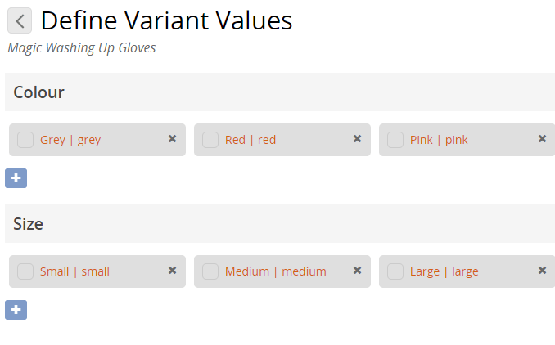Click the Large | large value text
The image size is (555, 345).
click(x=444, y=271)
